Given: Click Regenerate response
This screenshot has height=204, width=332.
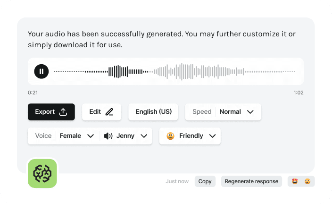Looking at the screenshot, I should pos(251,181).
